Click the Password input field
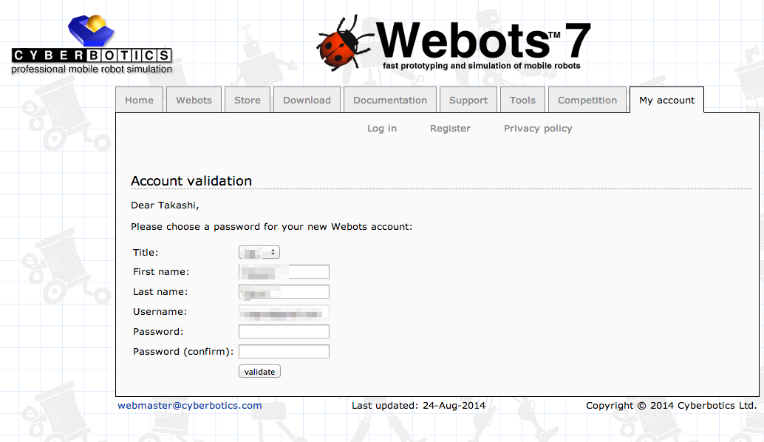 pyautogui.click(x=284, y=331)
